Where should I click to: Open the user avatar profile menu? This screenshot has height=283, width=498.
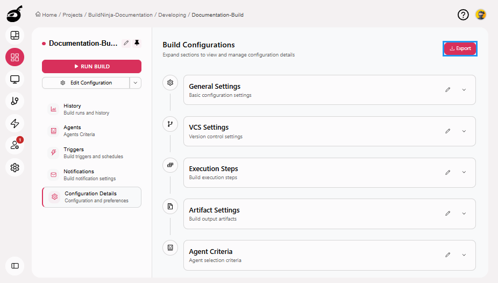(481, 15)
